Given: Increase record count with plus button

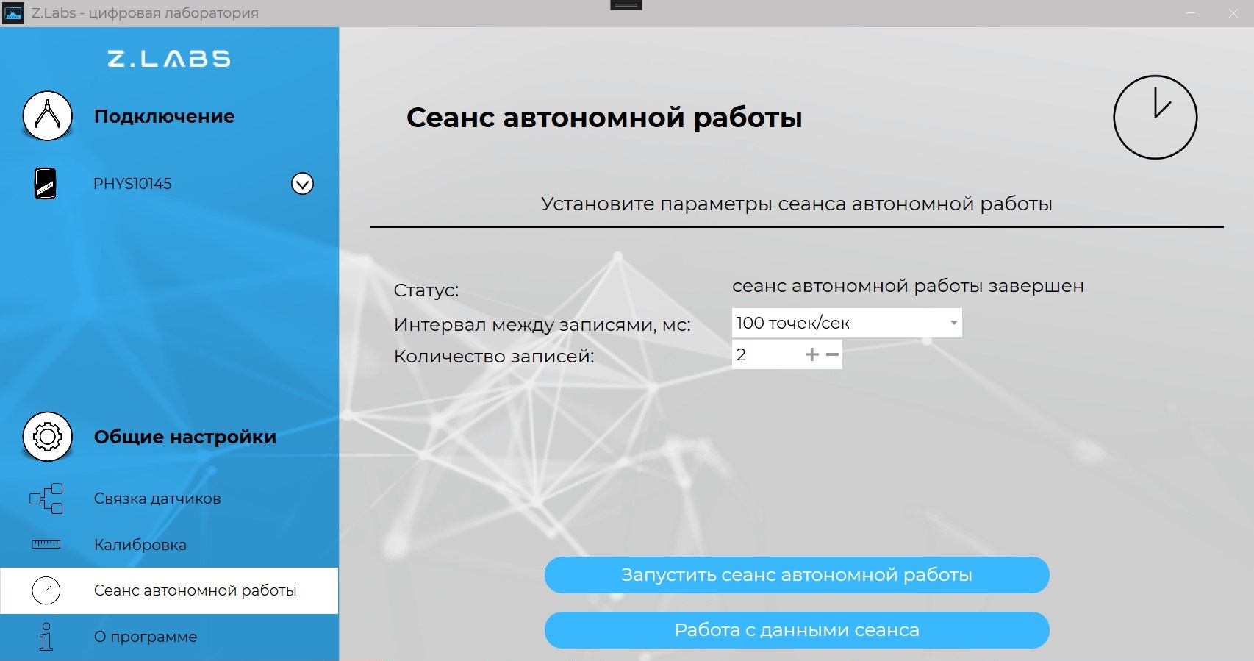Looking at the screenshot, I should (811, 355).
